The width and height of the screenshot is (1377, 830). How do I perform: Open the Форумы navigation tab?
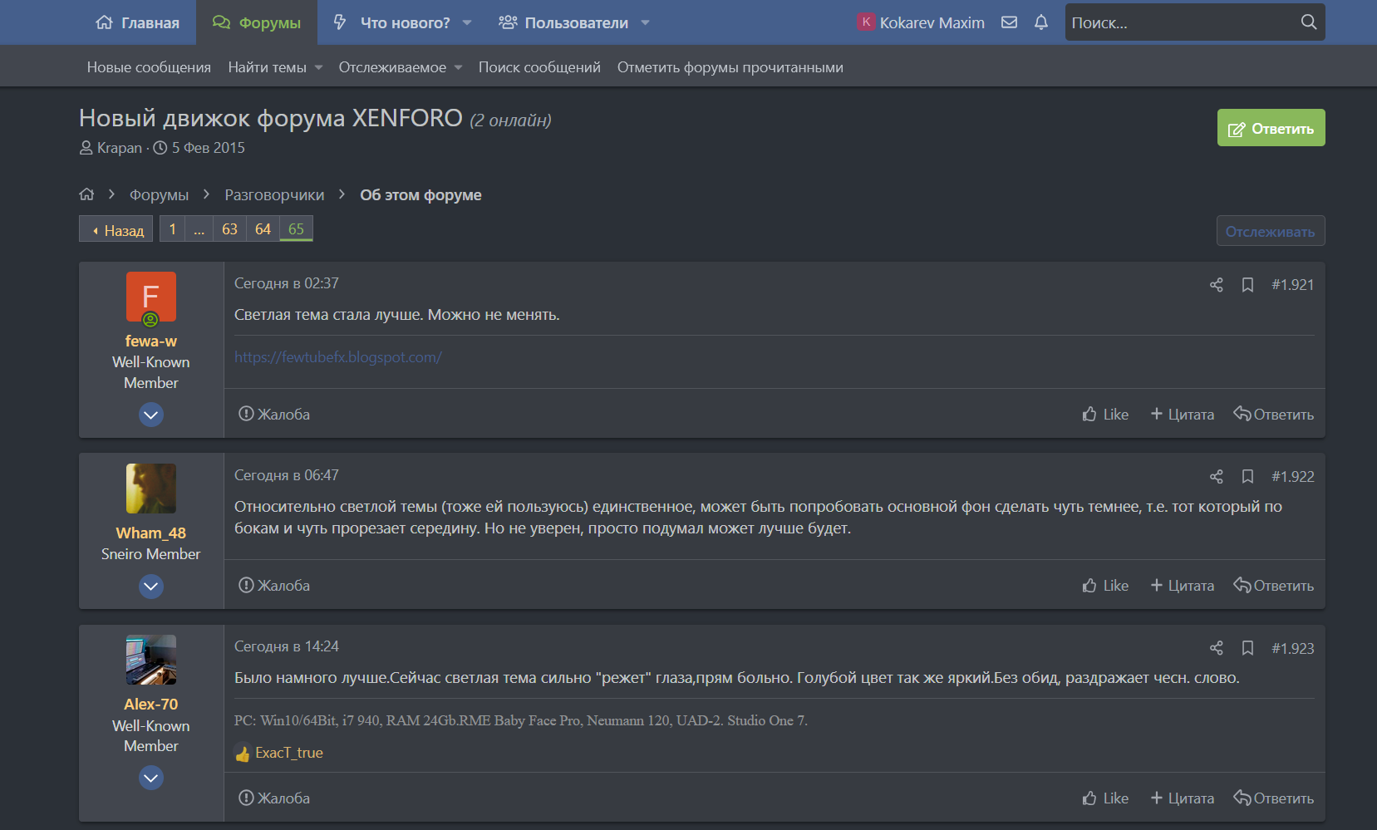(x=257, y=22)
